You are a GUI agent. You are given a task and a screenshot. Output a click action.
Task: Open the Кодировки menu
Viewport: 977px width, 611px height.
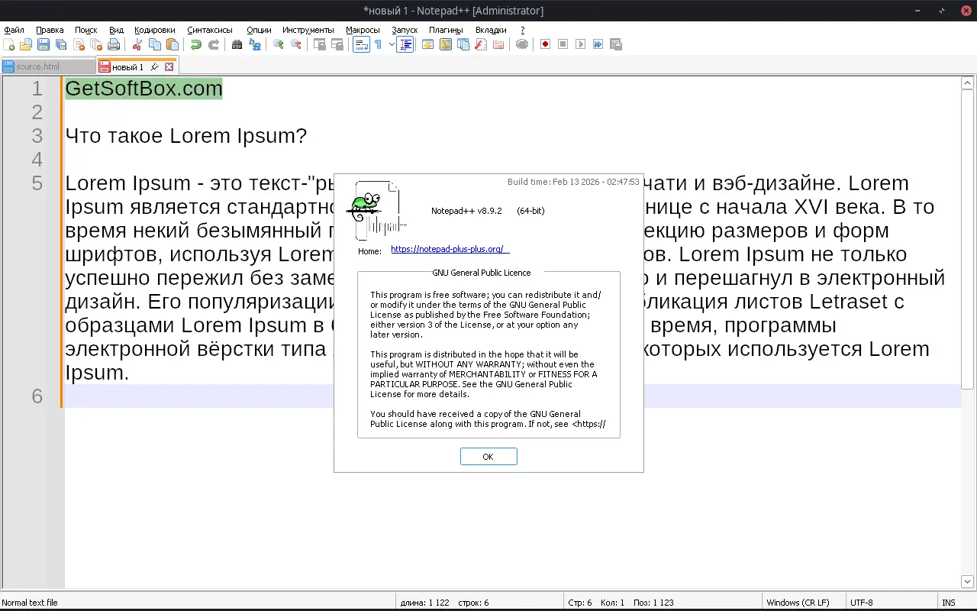coord(154,30)
